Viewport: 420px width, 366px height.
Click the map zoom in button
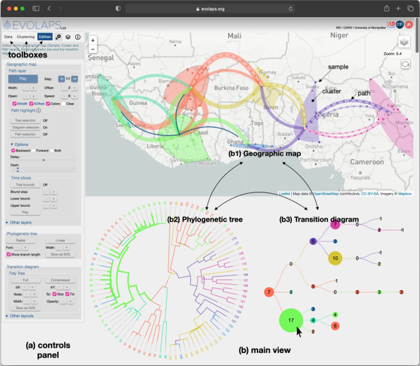pyautogui.click(x=93, y=41)
